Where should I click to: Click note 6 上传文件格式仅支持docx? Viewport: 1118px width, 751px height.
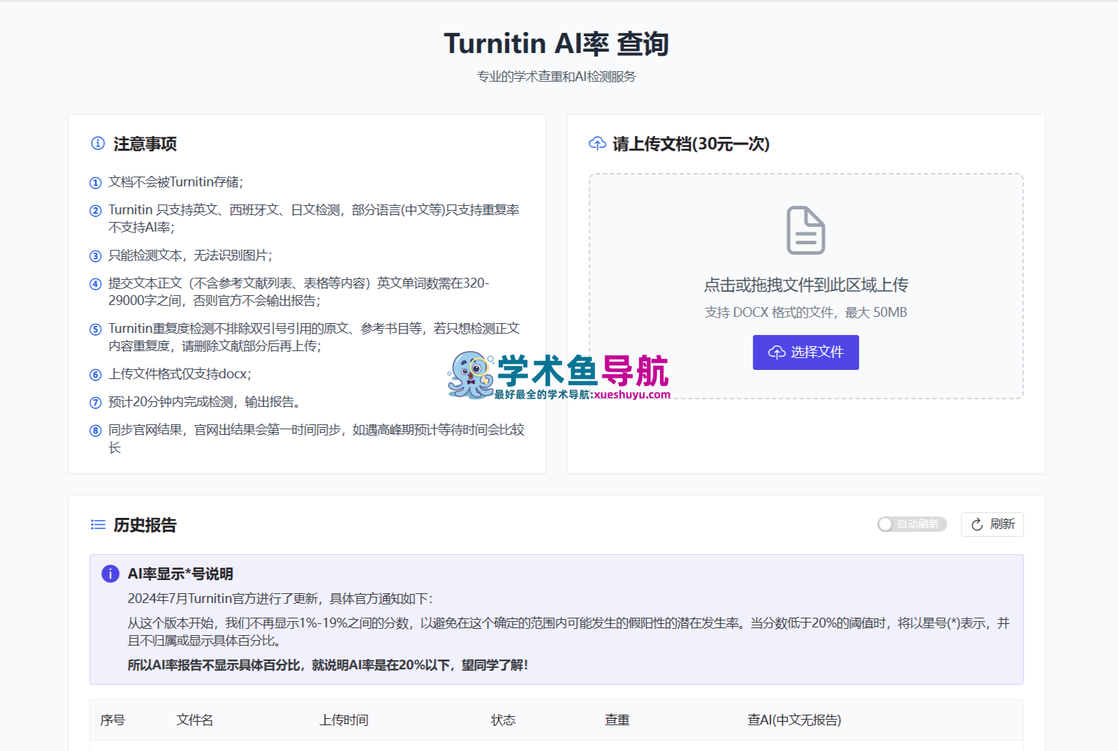[x=180, y=374]
